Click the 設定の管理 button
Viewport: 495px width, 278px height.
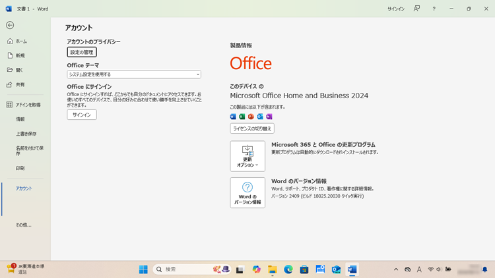[x=82, y=52]
